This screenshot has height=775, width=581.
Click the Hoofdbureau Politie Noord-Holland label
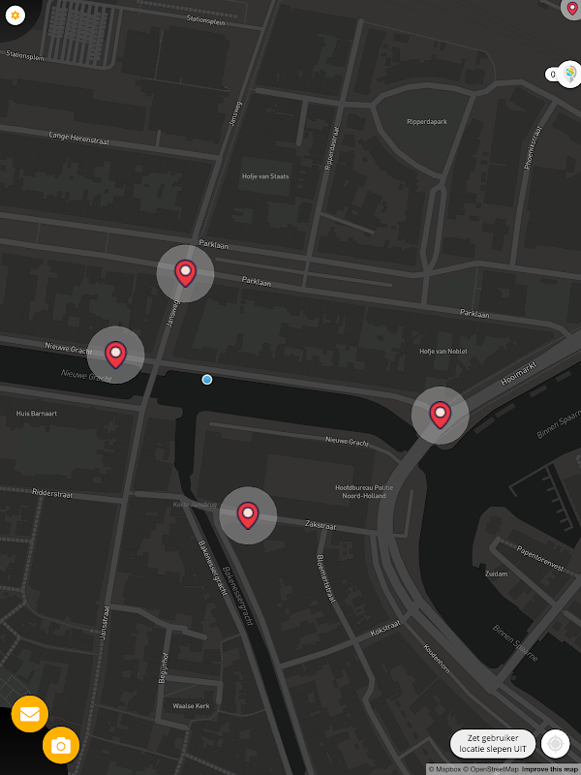(x=364, y=491)
